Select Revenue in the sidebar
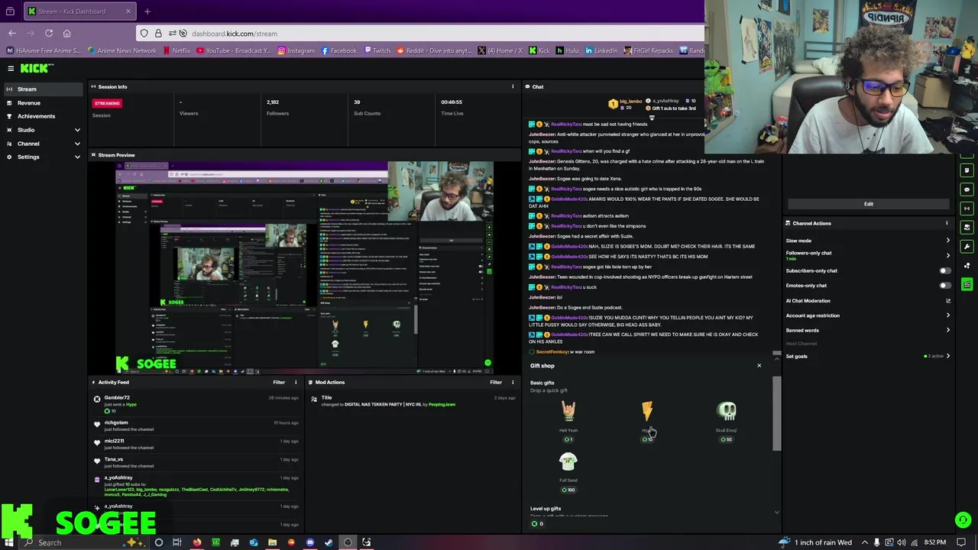This screenshot has width=978, height=550. click(x=42, y=103)
